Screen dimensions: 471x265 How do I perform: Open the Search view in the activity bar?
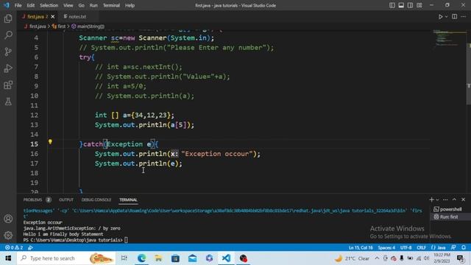coord(8,35)
